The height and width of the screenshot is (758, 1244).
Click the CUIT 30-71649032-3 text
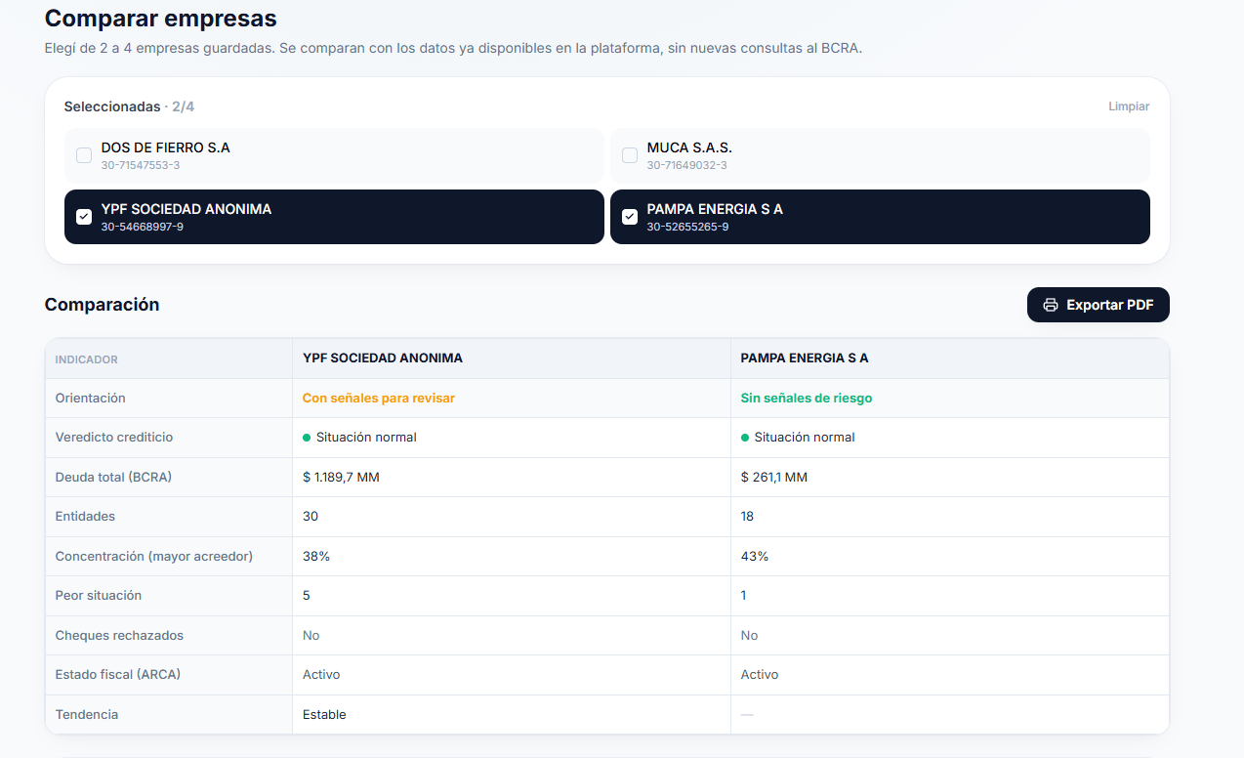click(x=686, y=165)
